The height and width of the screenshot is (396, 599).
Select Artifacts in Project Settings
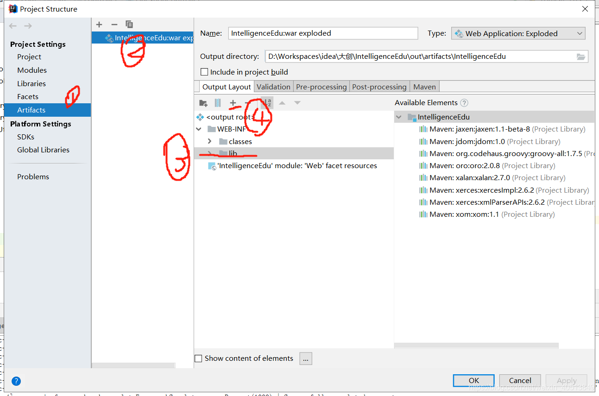point(47,110)
